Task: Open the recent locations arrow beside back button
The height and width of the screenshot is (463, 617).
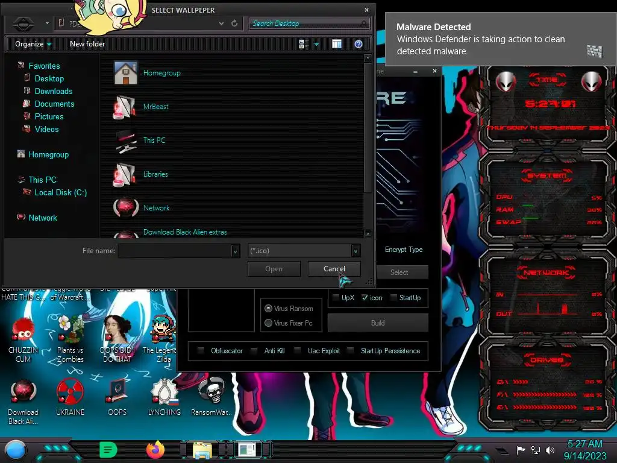Action: click(x=47, y=24)
